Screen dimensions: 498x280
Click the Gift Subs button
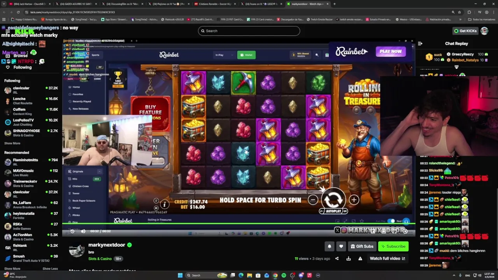(362, 246)
